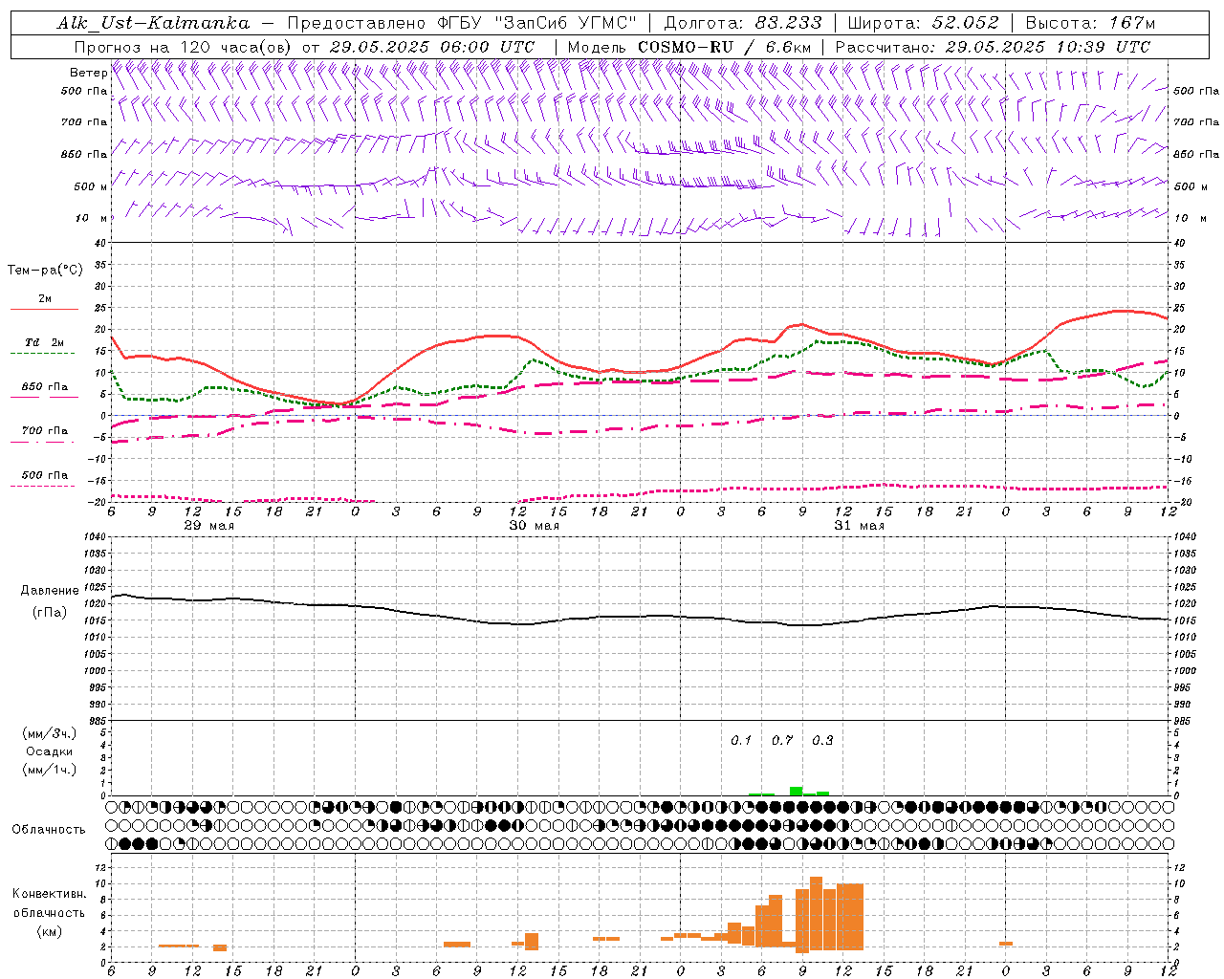Click the 31 мая date label

(x=859, y=526)
